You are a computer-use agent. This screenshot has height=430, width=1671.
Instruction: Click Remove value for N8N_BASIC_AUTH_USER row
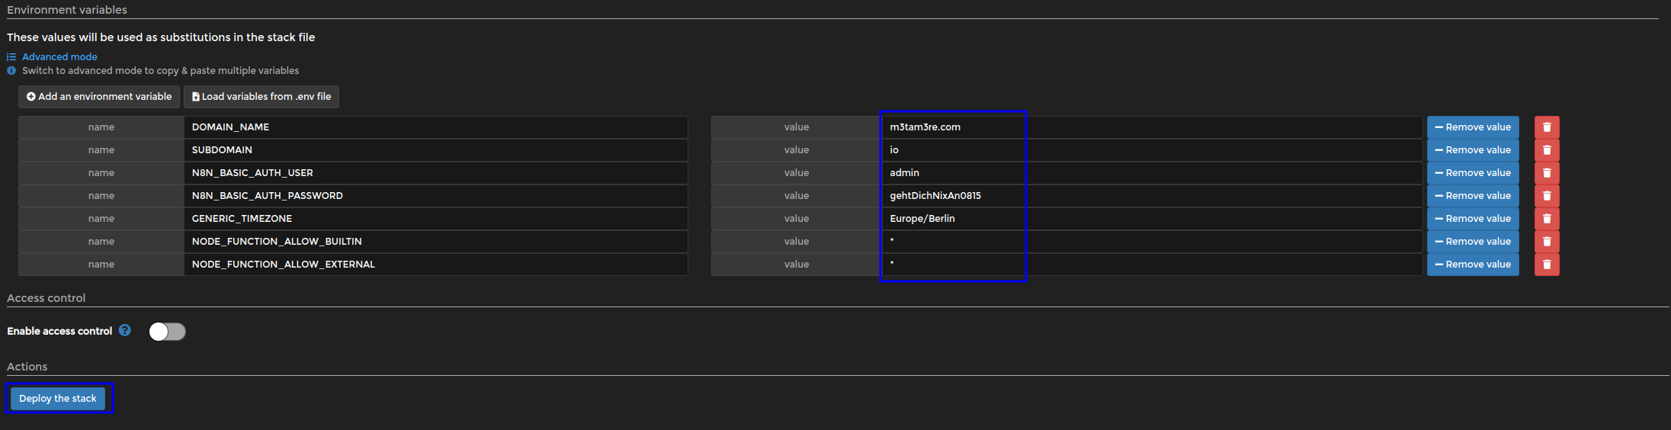pyautogui.click(x=1472, y=173)
